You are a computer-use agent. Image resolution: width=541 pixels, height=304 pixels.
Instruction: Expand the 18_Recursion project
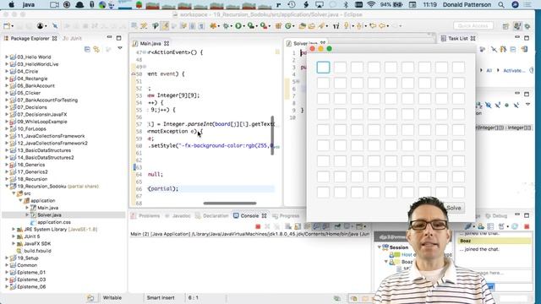click(x=7, y=179)
